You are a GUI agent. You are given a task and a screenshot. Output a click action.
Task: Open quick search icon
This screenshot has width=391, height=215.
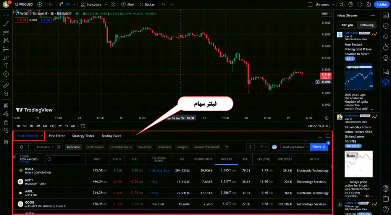[342, 5]
